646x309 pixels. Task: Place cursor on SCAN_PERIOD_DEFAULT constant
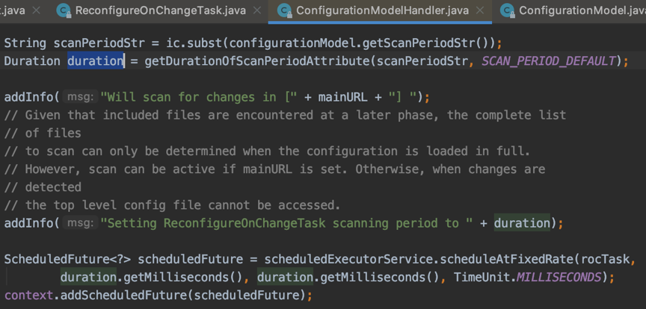click(x=548, y=61)
